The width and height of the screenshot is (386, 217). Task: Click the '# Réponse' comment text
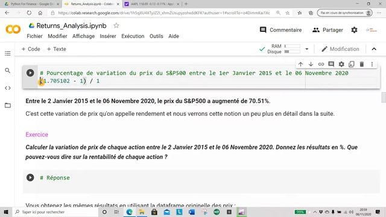coord(55,178)
